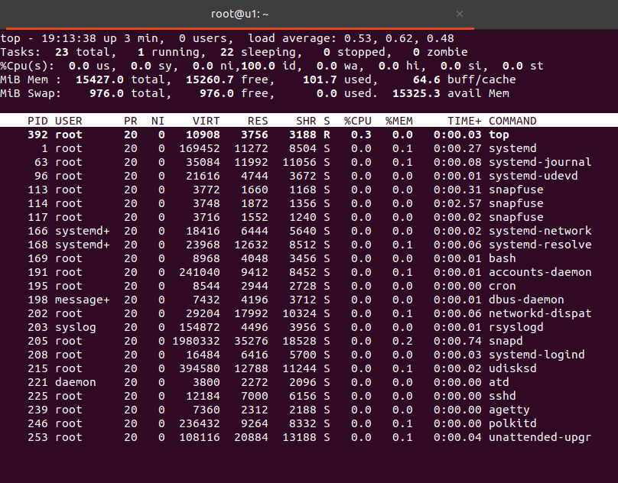Click the %MEM column header
The height and width of the screenshot is (483, 618).
pyautogui.click(x=398, y=121)
